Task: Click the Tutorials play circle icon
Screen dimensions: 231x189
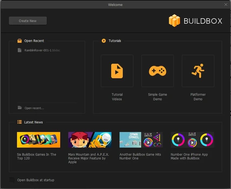Action: (x=104, y=41)
